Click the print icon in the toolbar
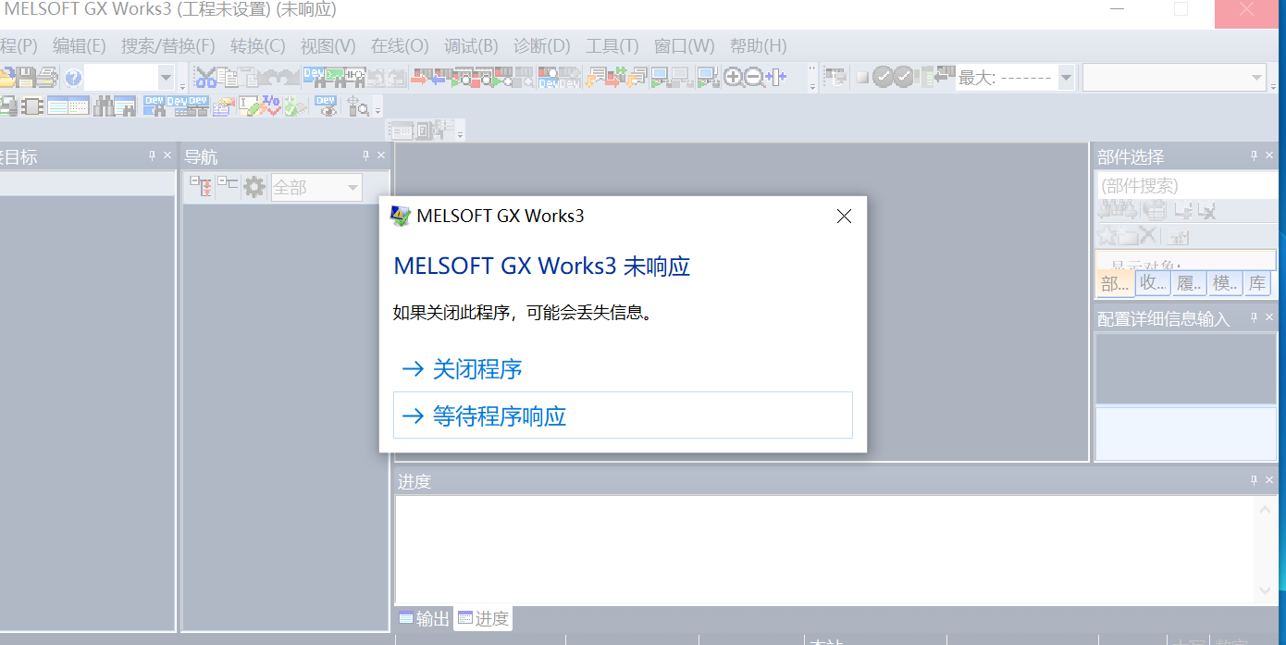 coord(47,78)
